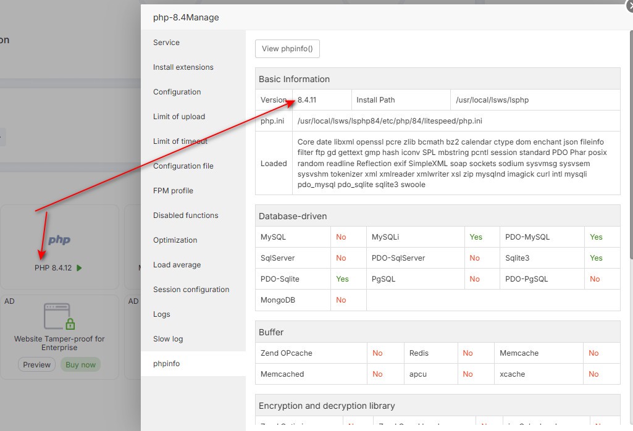Switch to the phpinfo tab
The height and width of the screenshot is (431, 633).
(x=167, y=363)
